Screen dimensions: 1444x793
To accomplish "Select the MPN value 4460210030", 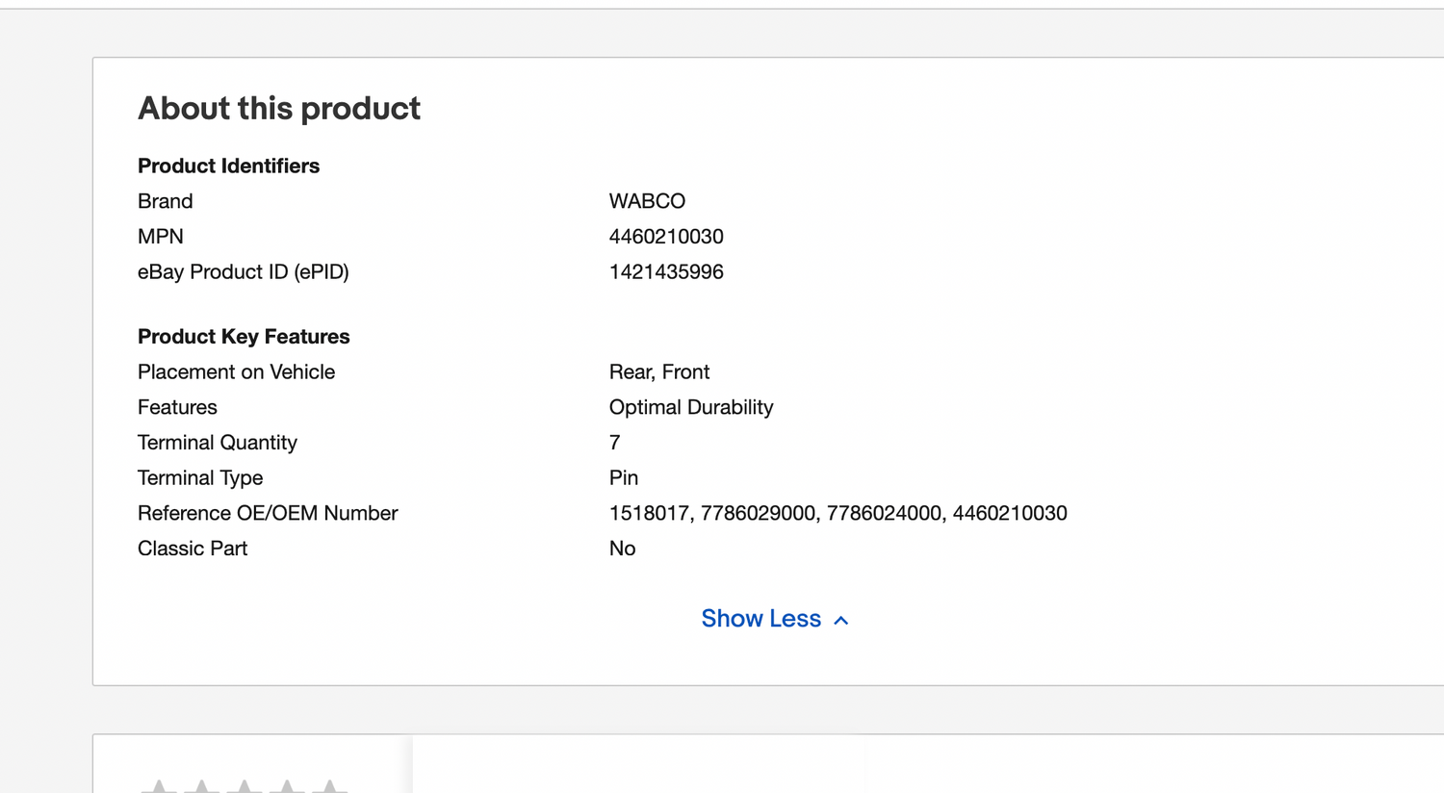I will click(x=666, y=237).
